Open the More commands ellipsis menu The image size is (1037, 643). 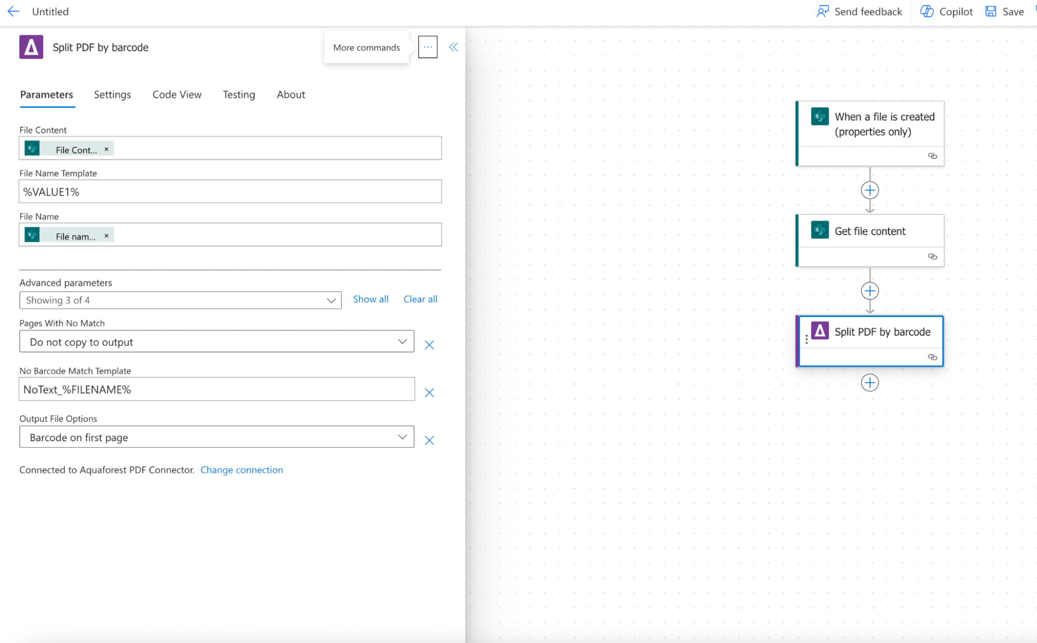tap(427, 47)
